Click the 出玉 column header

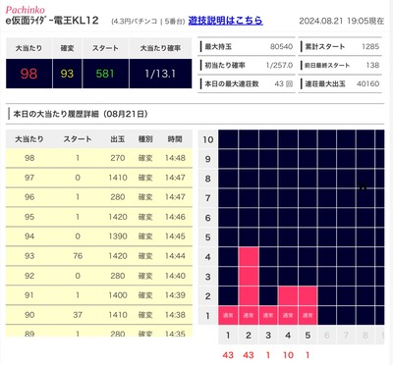point(118,139)
